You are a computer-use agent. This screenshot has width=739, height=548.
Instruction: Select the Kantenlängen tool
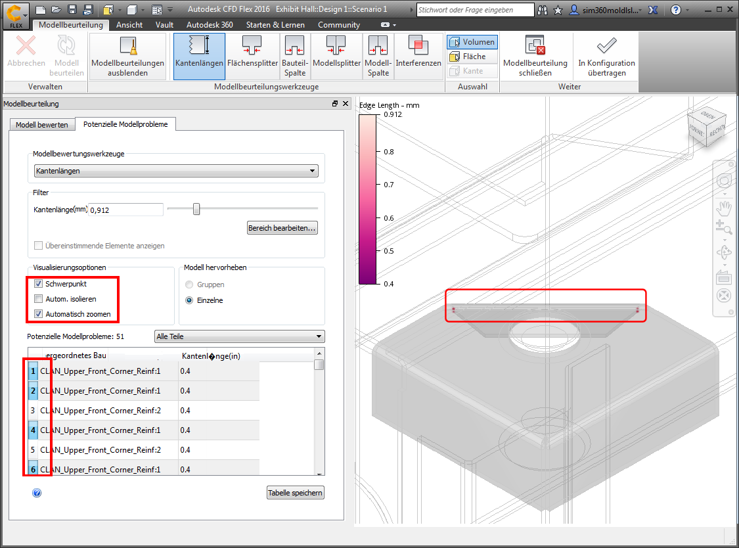(x=199, y=56)
